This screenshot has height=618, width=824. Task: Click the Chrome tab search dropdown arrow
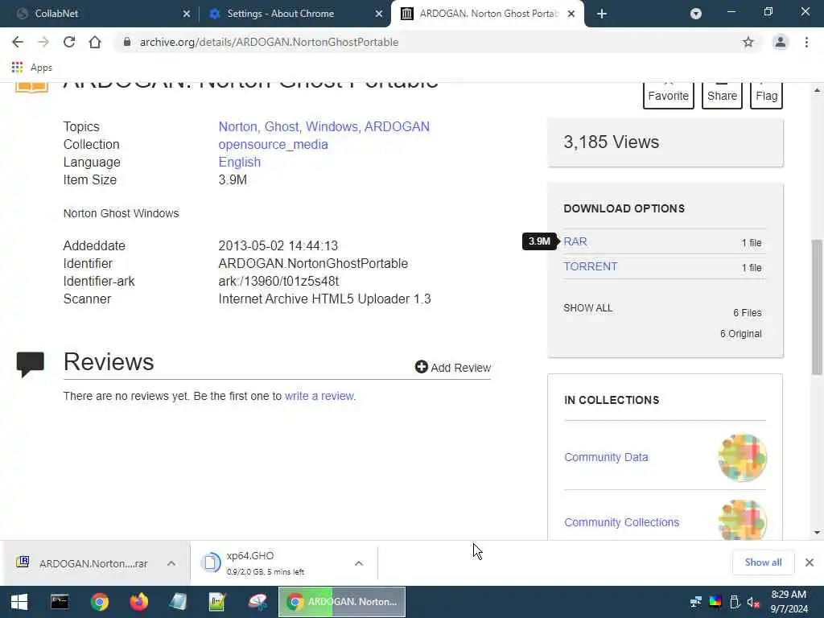tap(696, 14)
